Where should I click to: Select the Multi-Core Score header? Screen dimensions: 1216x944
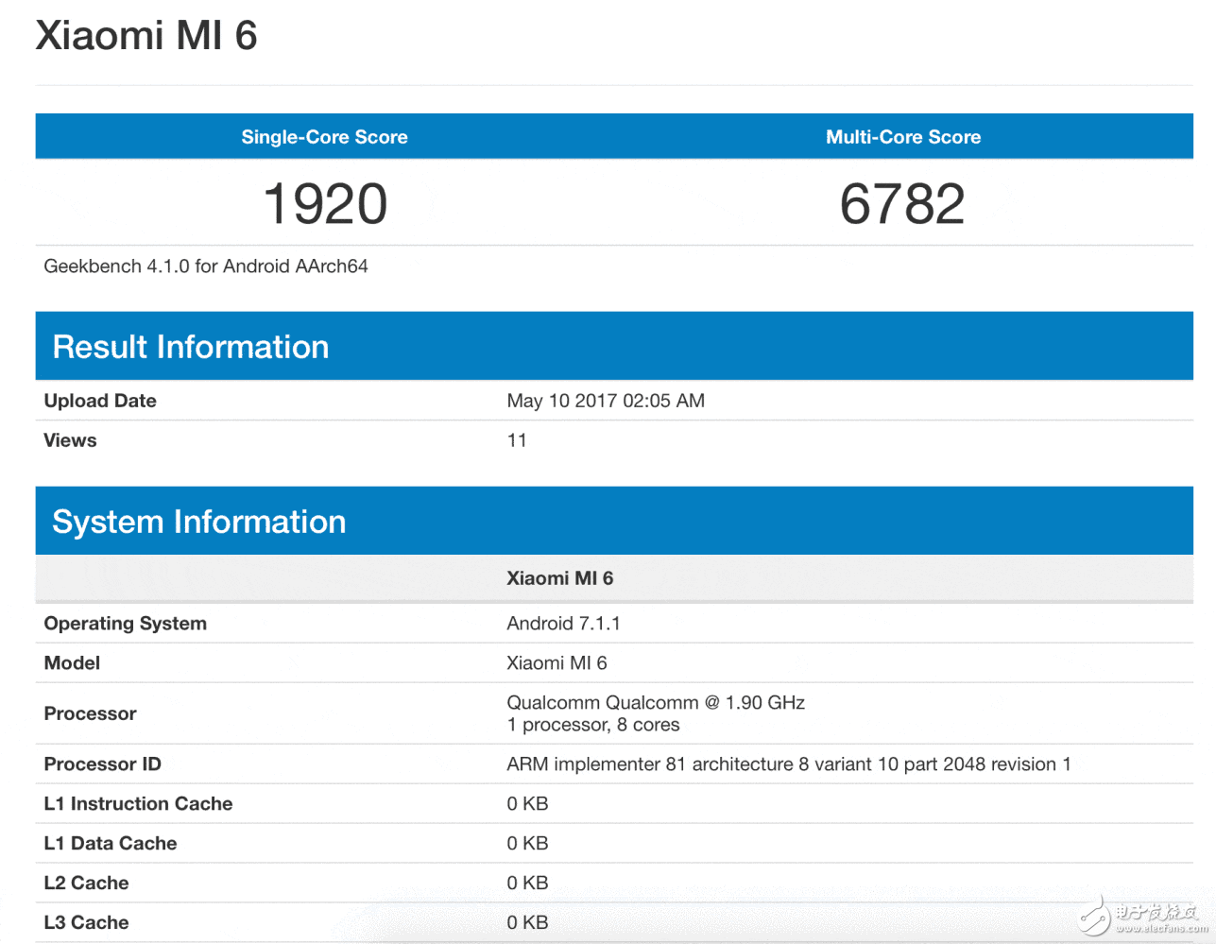click(902, 137)
